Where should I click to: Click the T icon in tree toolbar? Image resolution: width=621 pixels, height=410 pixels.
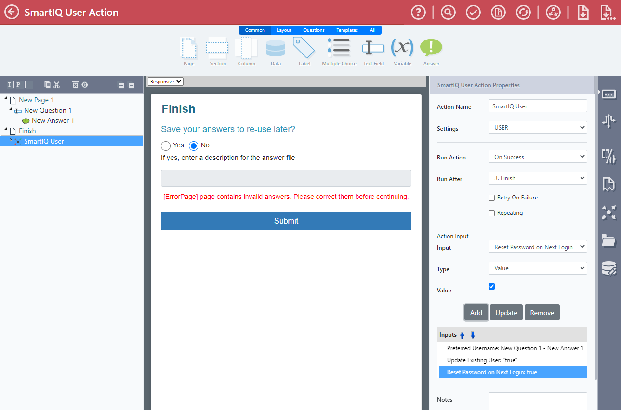(10, 85)
